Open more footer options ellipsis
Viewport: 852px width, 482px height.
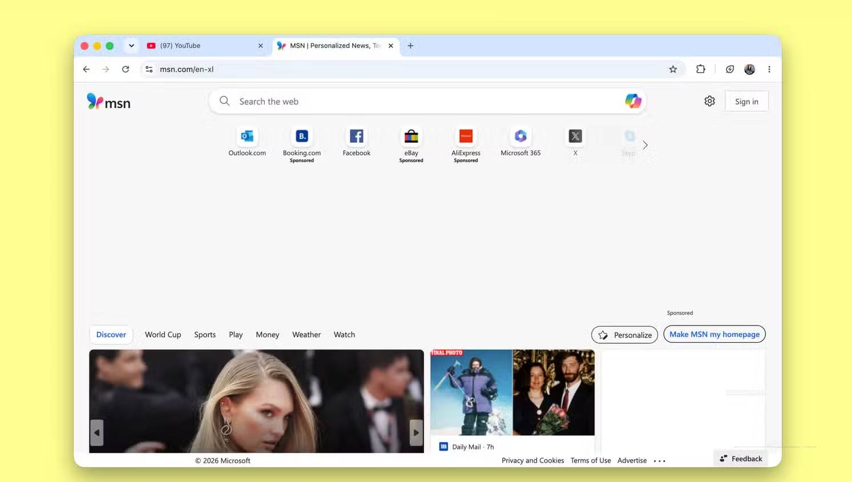tap(660, 461)
